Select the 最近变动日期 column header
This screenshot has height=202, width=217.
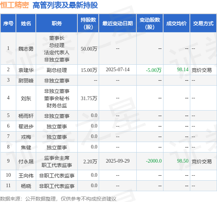(x=118, y=23)
